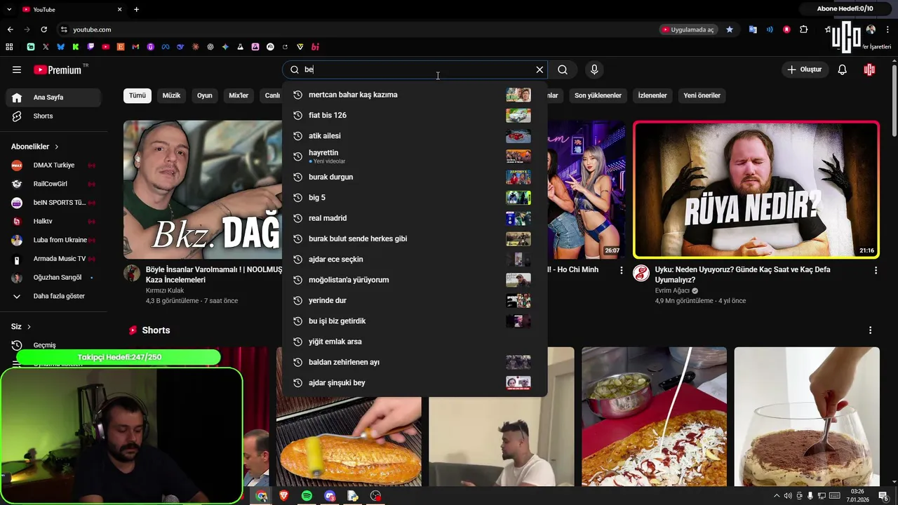
Task: Open Shorts from the sidebar
Action: tap(55, 116)
